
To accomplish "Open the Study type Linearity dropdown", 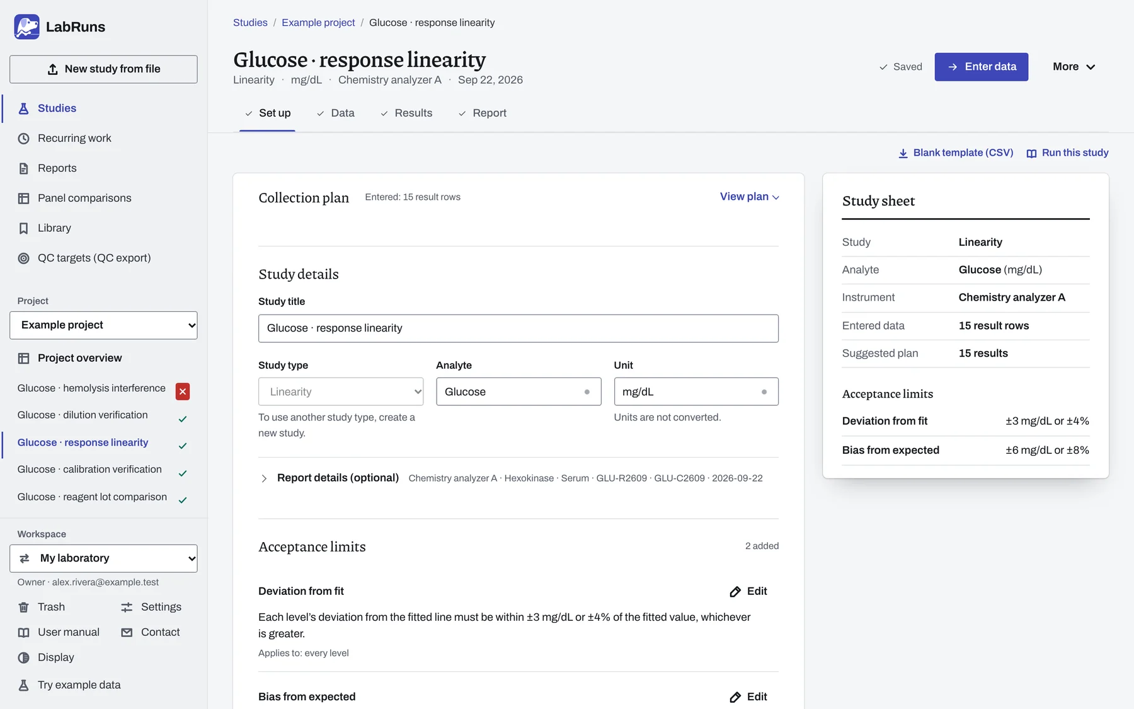I will pyautogui.click(x=341, y=391).
